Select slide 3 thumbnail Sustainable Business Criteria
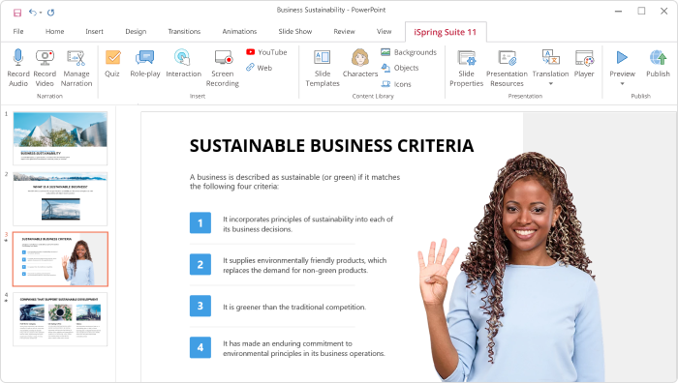The image size is (678, 383). click(60, 259)
